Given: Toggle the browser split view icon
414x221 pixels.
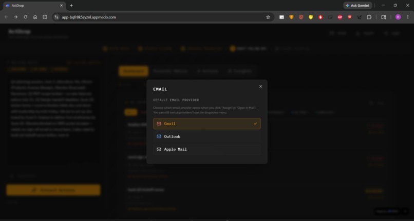Looking at the screenshot, I should pos(45,17).
